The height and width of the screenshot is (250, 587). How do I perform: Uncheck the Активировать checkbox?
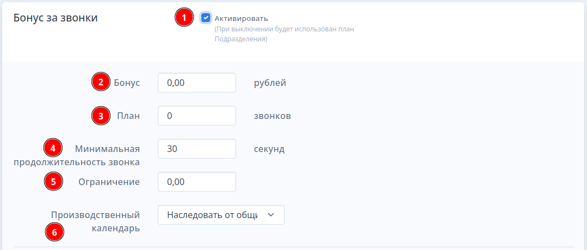tap(206, 18)
